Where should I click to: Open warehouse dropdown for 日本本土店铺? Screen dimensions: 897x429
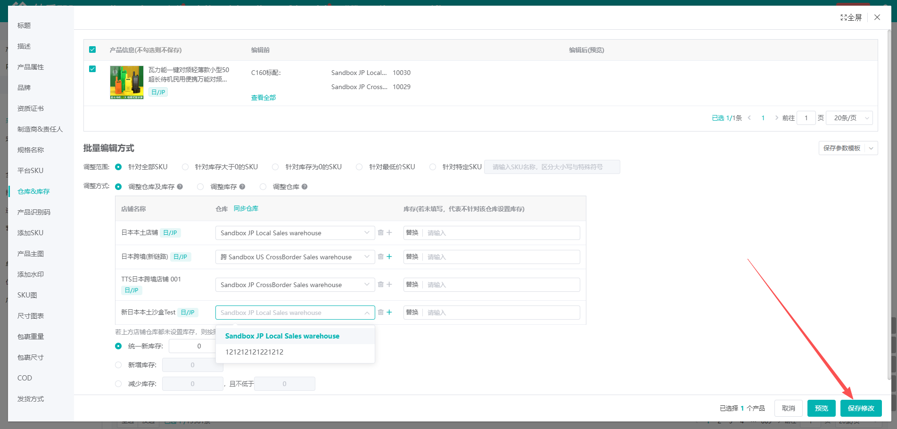coord(295,233)
